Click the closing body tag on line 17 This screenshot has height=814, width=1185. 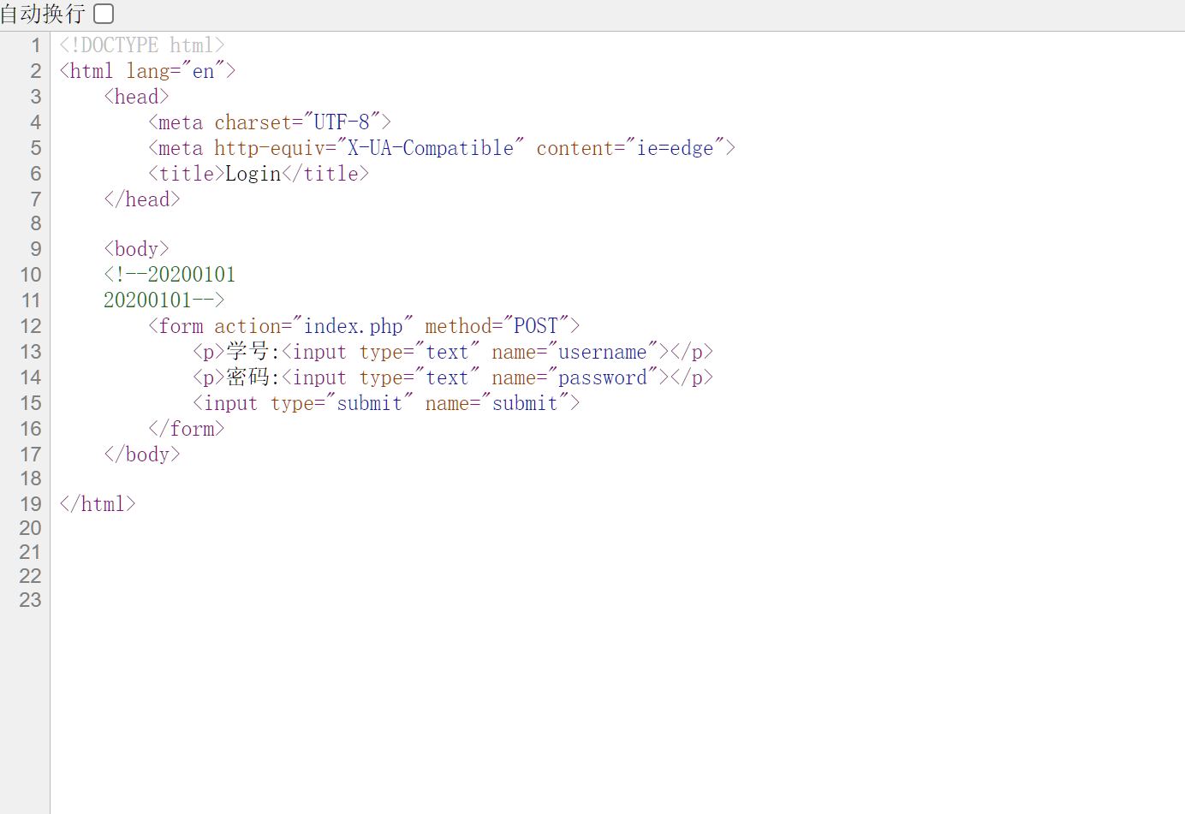point(142,454)
